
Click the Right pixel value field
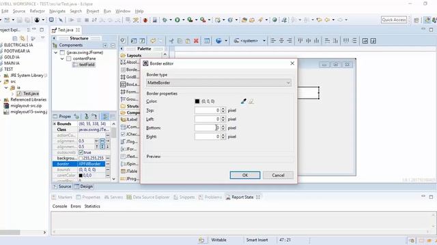(208, 137)
